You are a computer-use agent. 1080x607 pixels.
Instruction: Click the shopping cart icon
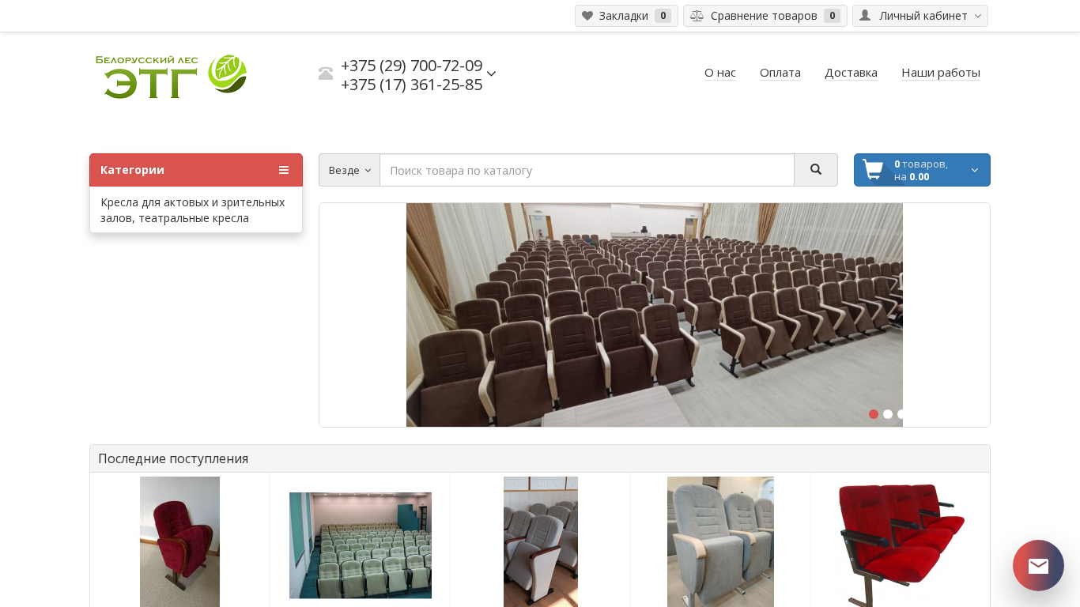point(873,170)
